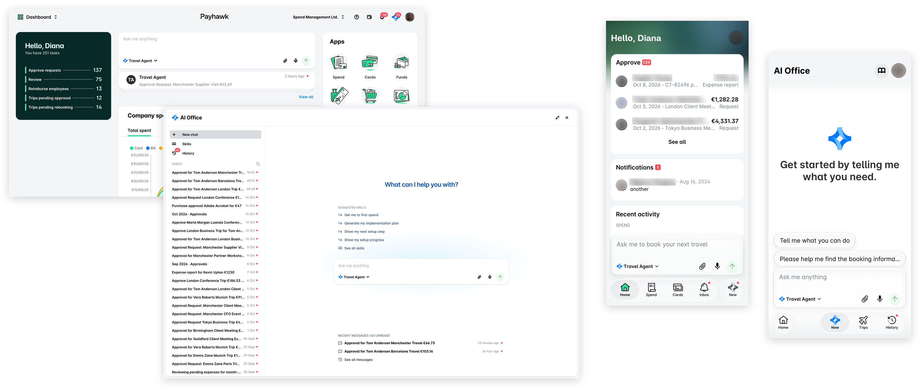Open Travel Agent dropdown in mobile home screen

click(637, 267)
